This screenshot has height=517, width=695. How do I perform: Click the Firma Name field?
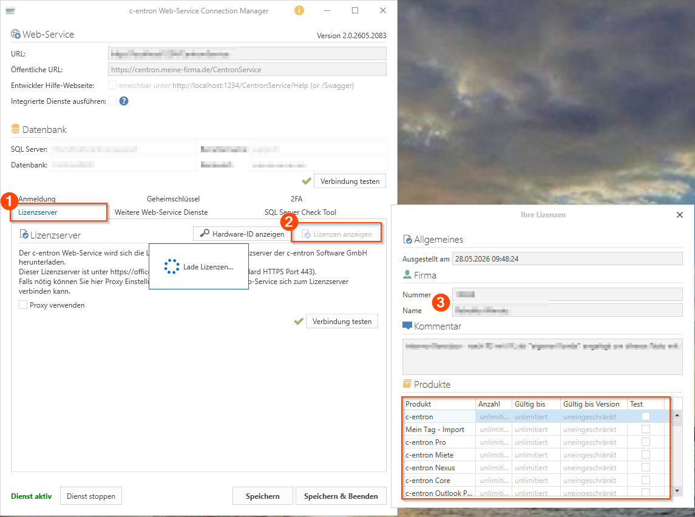(567, 310)
